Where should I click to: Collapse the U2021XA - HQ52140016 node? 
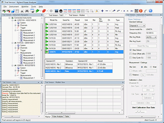pyautogui.click(x=12, y=20)
